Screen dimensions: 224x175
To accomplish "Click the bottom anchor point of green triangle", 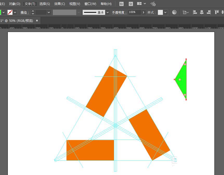I will (186, 100).
